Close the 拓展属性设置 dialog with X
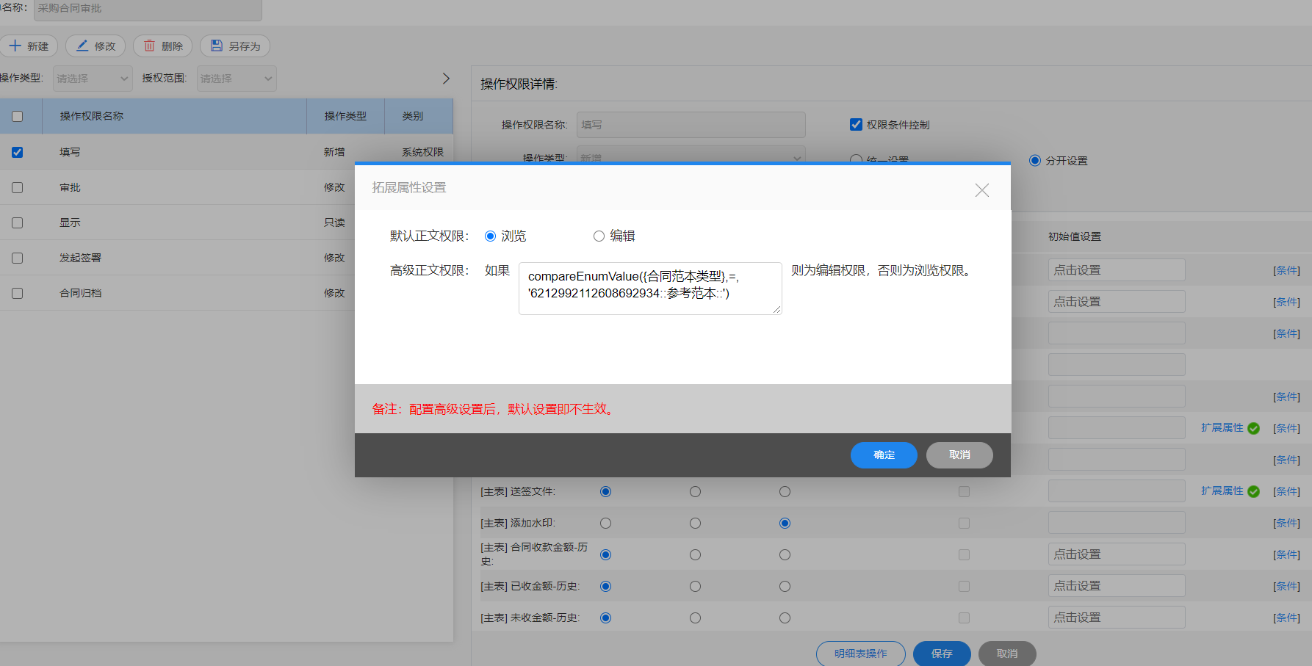 pos(981,190)
